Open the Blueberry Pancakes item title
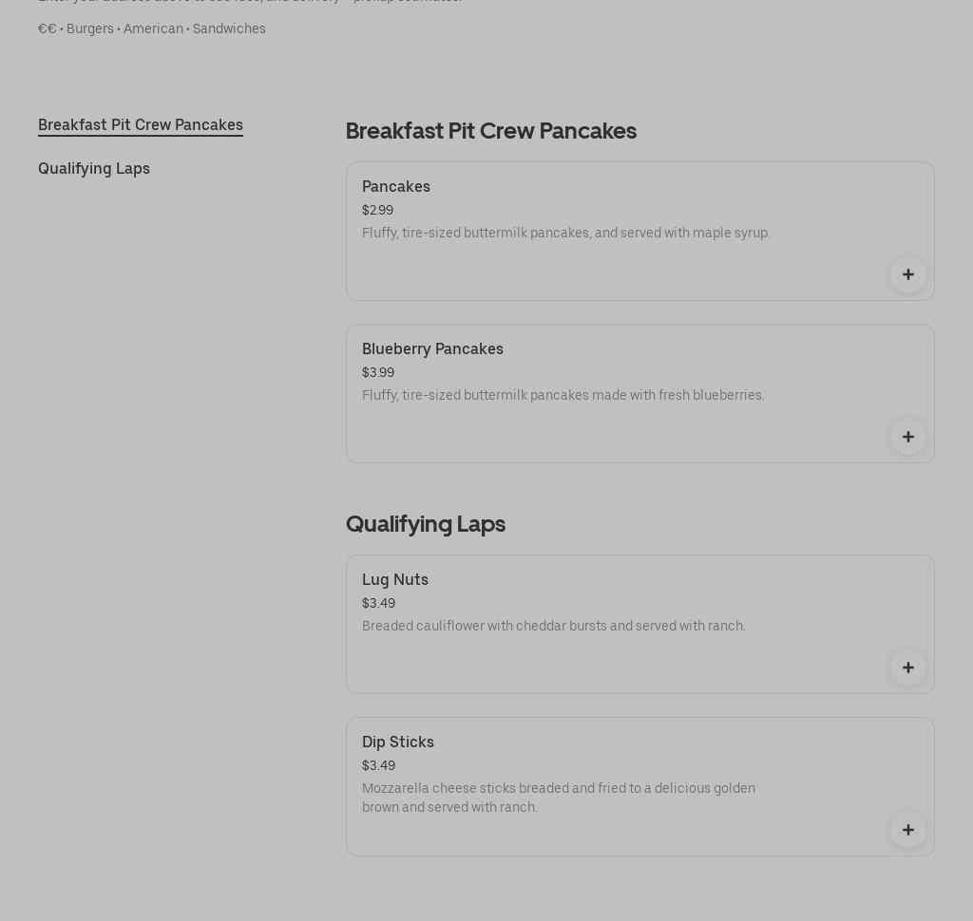Screen dimensions: 973x921 432,348
